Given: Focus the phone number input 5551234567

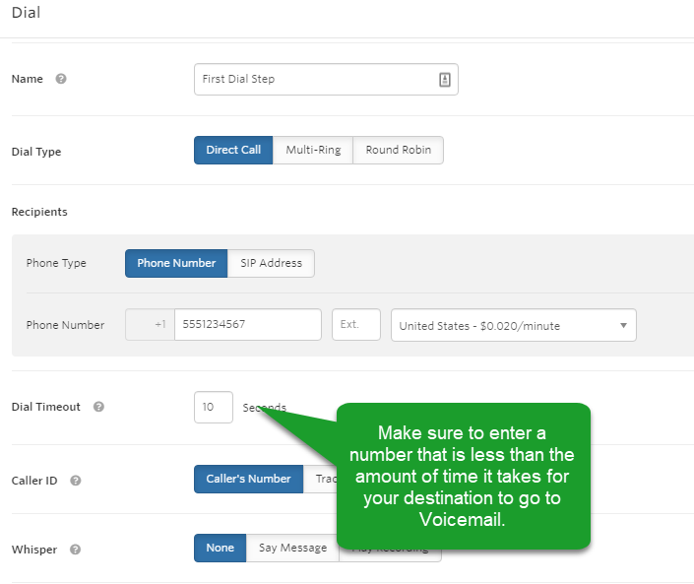Looking at the screenshot, I should click(x=248, y=325).
